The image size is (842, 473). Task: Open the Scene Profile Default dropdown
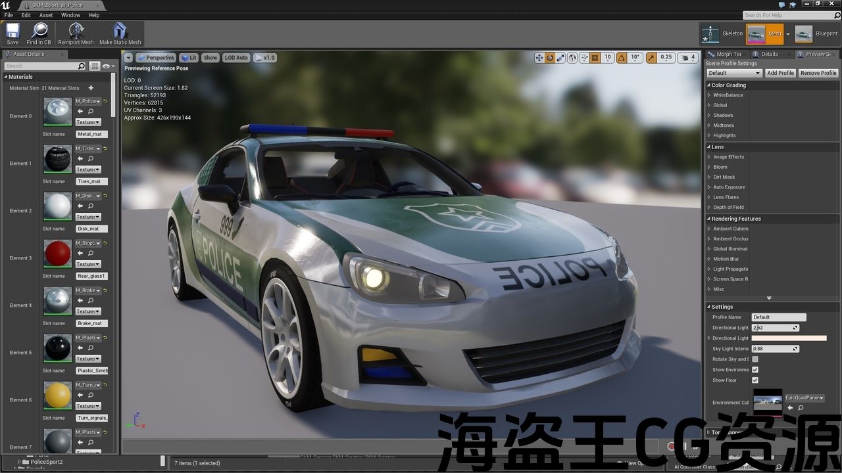coord(733,73)
